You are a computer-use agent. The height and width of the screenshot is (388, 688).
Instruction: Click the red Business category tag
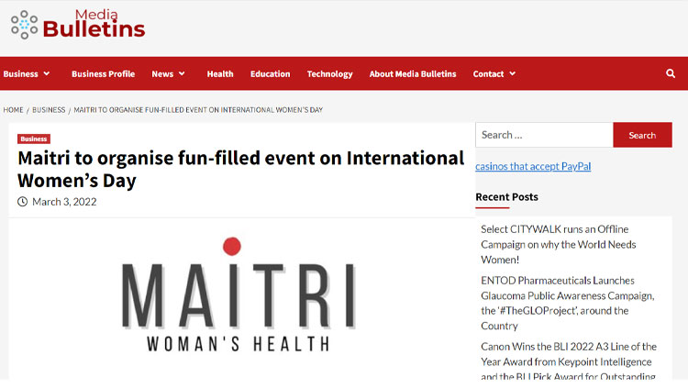[x=34, y=139]
